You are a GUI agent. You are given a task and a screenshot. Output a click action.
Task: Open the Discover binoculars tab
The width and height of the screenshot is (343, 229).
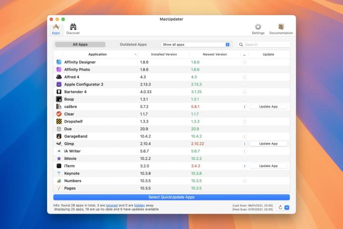(x=73, y=29)
